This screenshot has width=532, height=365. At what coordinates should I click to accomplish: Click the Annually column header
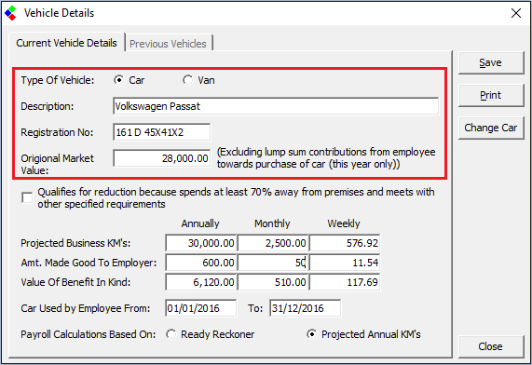pos(200,223)
